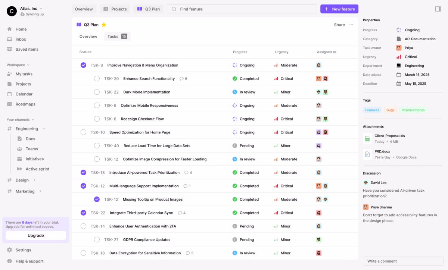Focus the Write a comment field
The width and height of the screenshot is (448, 270).
(x=403, y=261)
